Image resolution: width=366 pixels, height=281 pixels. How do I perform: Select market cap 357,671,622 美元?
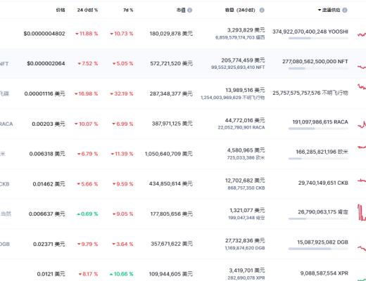[x=172, y=244]
